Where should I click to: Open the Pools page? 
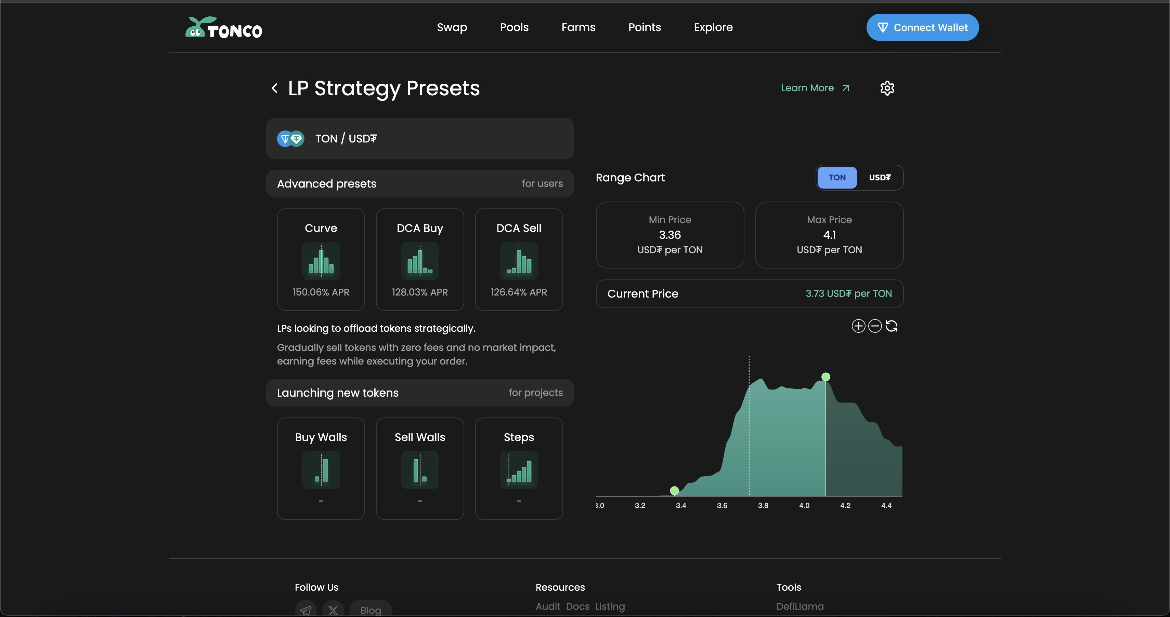pos(514,27)
